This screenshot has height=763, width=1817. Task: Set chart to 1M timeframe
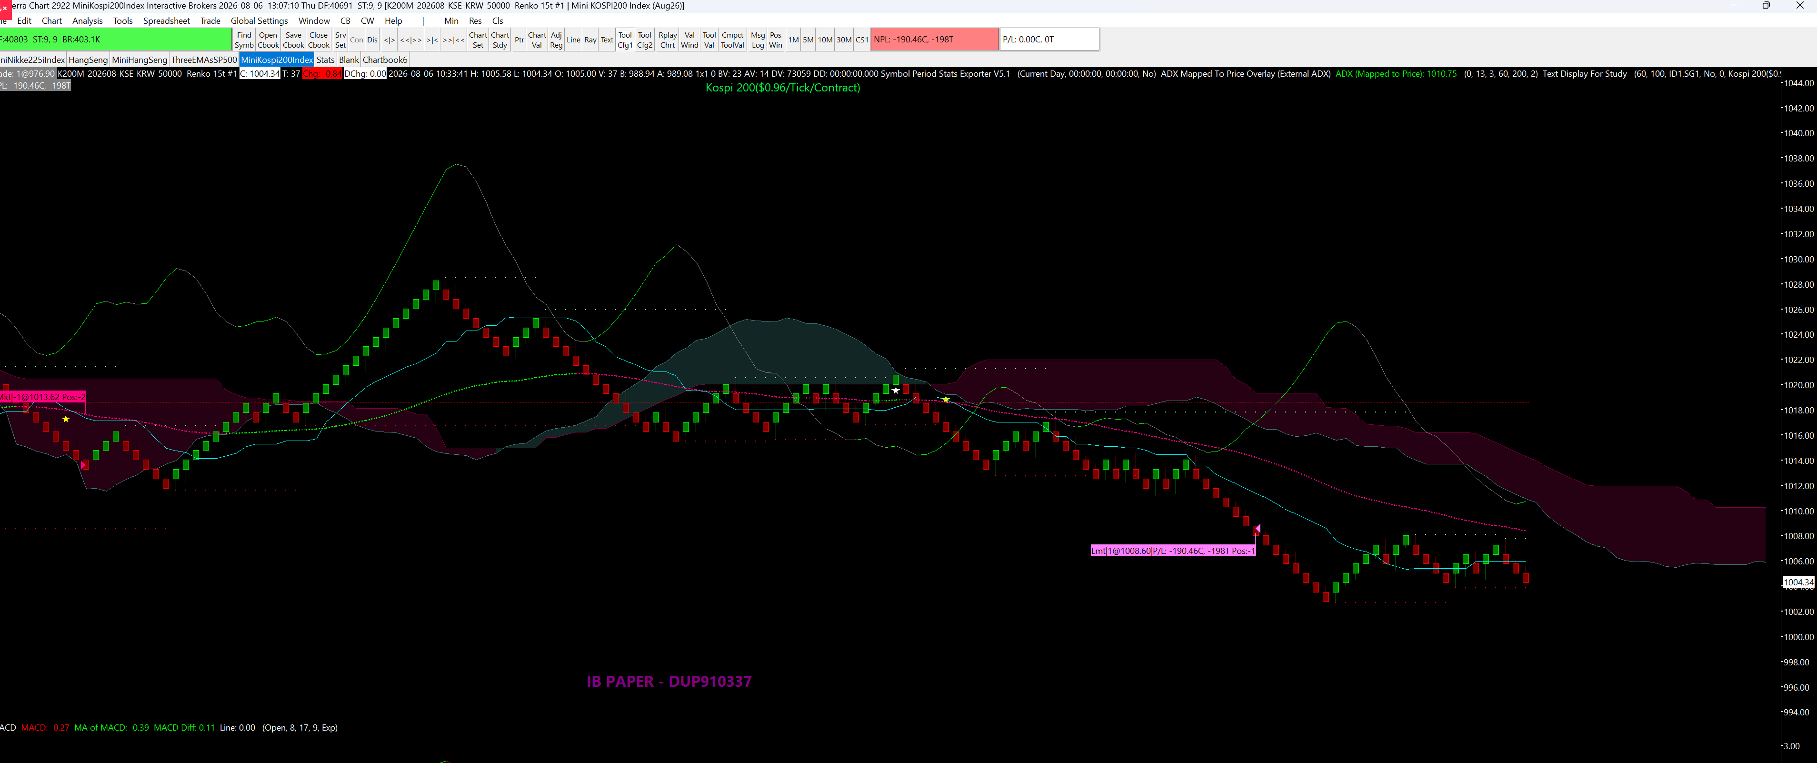[x=794, y=40]
